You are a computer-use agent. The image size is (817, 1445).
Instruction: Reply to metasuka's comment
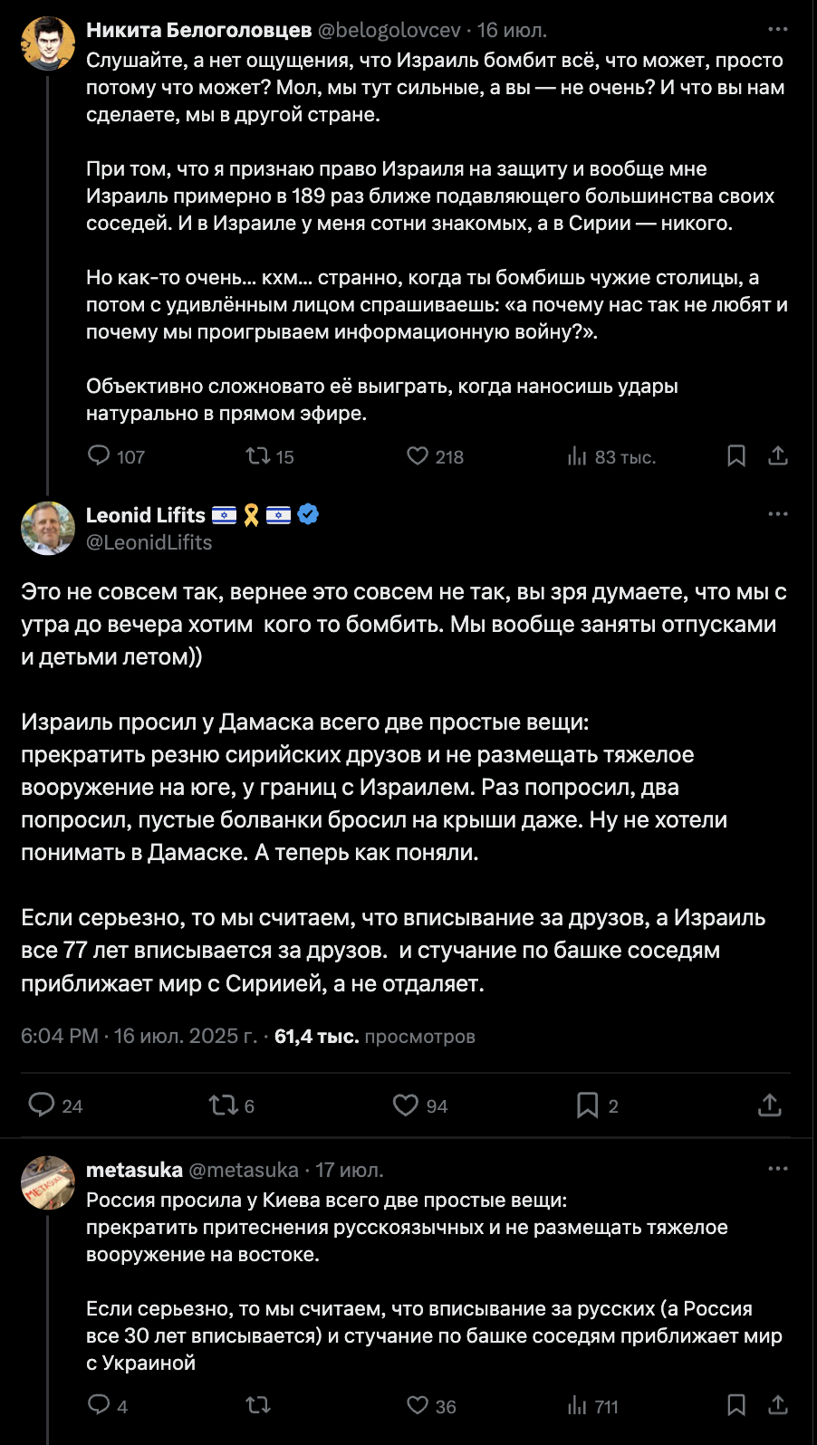[x=99, y=1405]
